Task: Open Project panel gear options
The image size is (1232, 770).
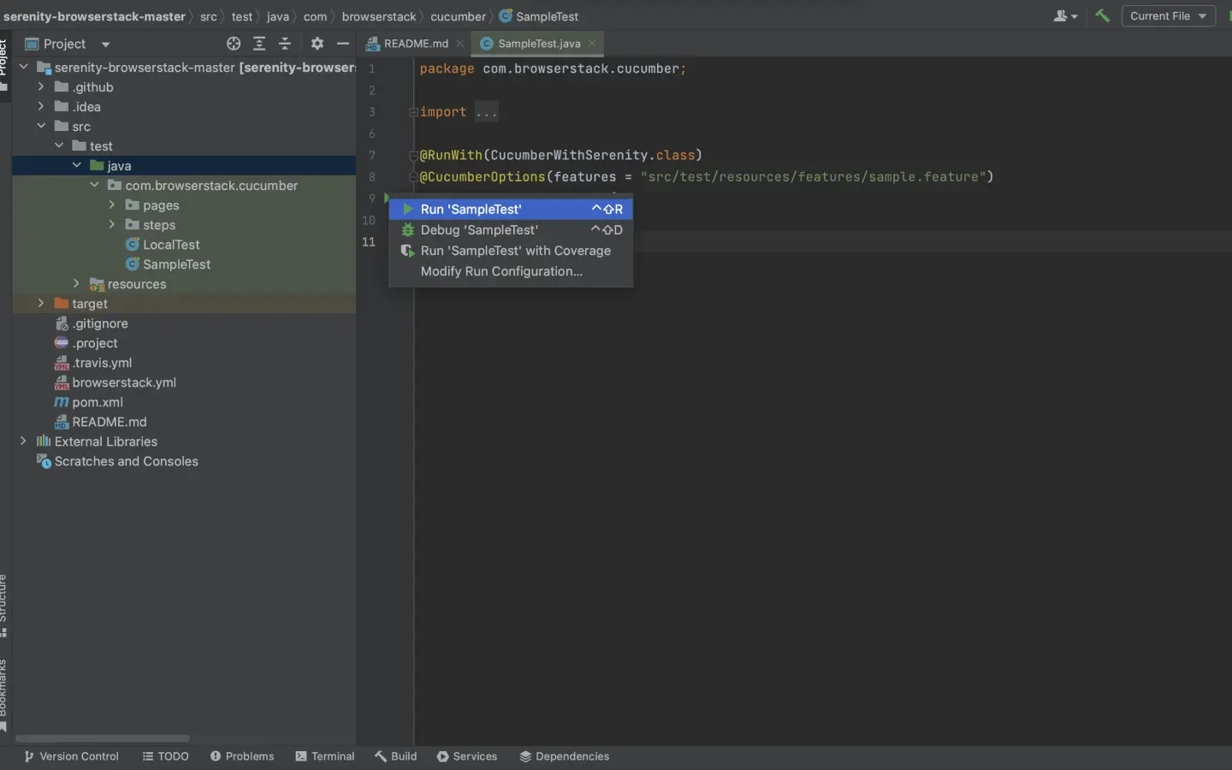Action: pyautogui.click(x=317, y=44)
